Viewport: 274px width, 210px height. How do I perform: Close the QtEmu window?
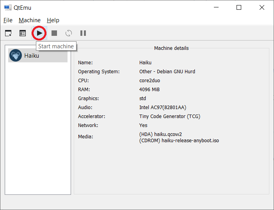262,7
